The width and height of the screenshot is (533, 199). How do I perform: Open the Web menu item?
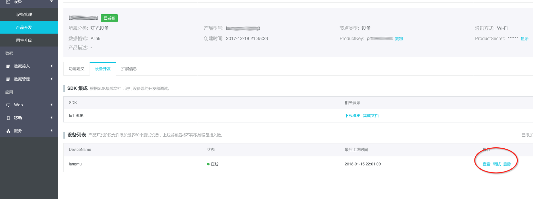click(x=29, y=105)
